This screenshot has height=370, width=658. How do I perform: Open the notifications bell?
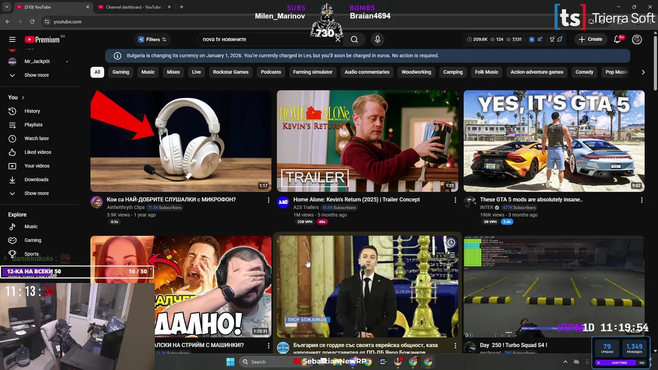coord(618,40)
